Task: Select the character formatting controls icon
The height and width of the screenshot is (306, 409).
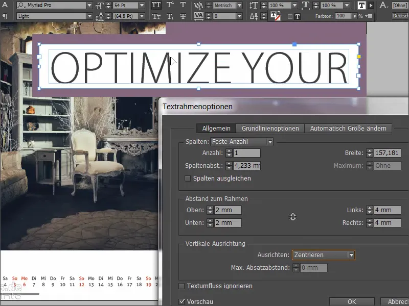Action: pyautogui.click(x=5, y=5)
